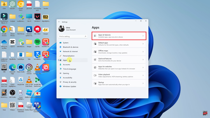The width and height of the screenshot is (210, 118).
Task: Open the 3uTools desktop shortcut
Action: coord(37,56)
